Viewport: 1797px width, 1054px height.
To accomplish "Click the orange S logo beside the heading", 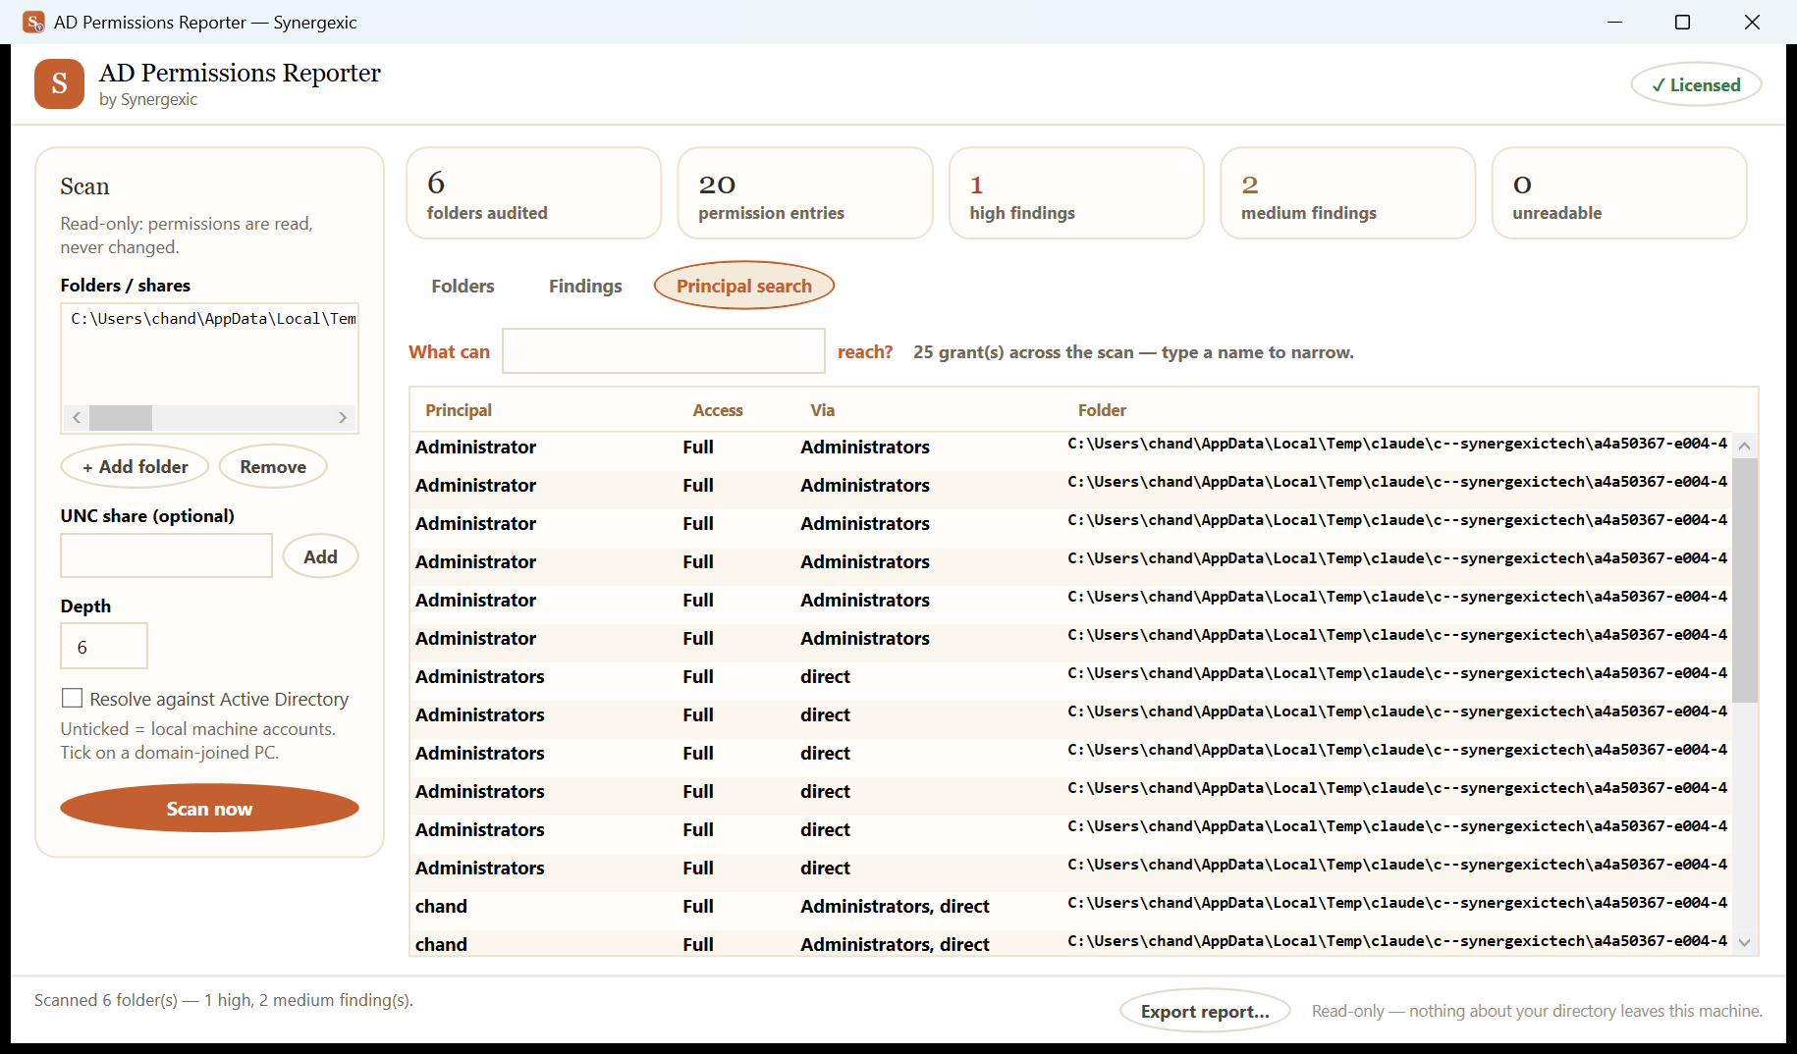I will click(x=59, y=83).
